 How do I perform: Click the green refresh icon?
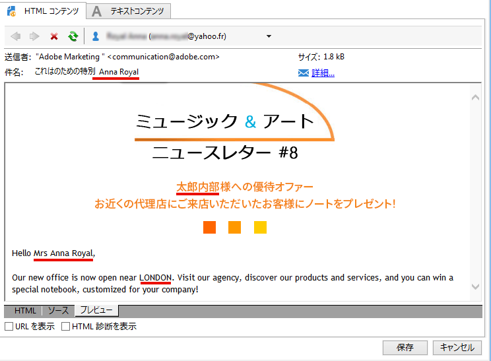73,36
